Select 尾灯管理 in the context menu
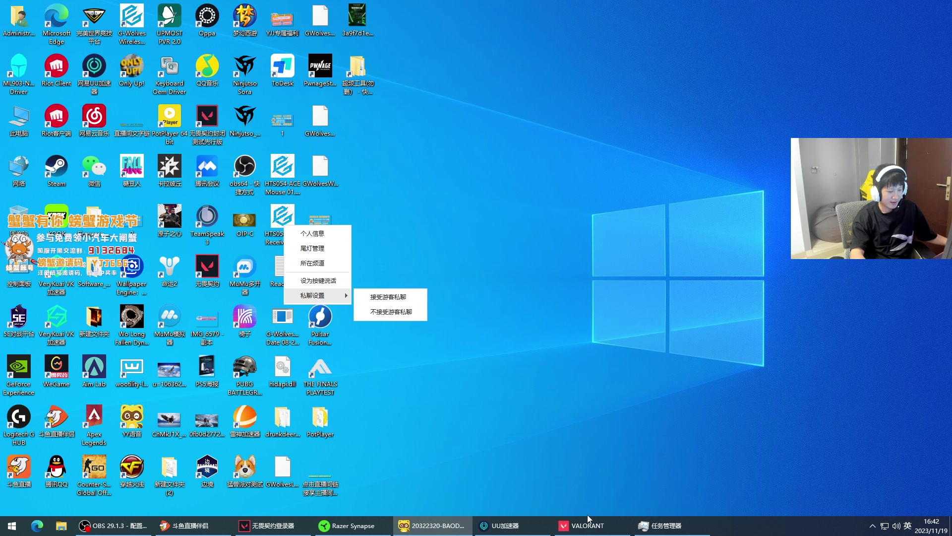 pos(312,249)
